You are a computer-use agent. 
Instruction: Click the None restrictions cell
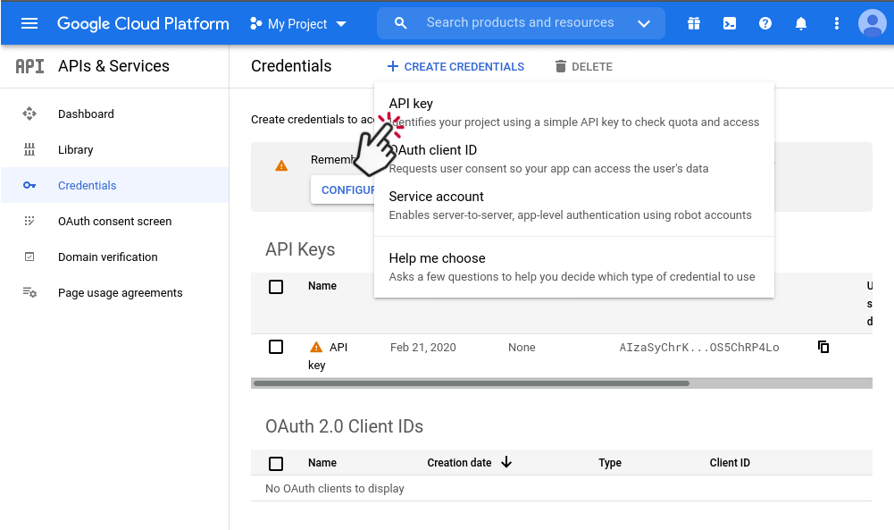(522, 348)
